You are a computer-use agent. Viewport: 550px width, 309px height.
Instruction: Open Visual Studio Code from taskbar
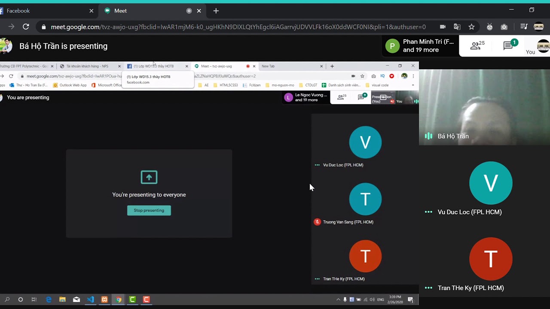(90, 300)
